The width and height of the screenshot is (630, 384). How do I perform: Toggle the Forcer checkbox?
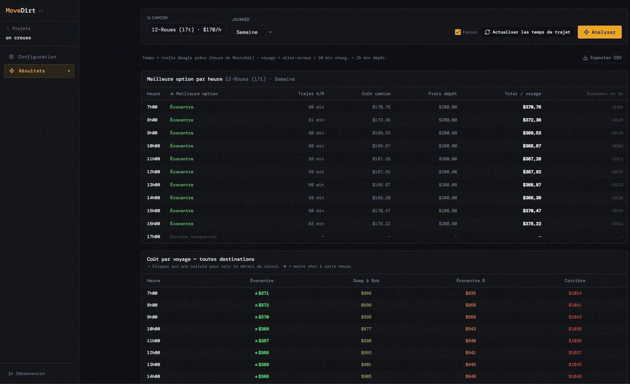click(458, 32)
